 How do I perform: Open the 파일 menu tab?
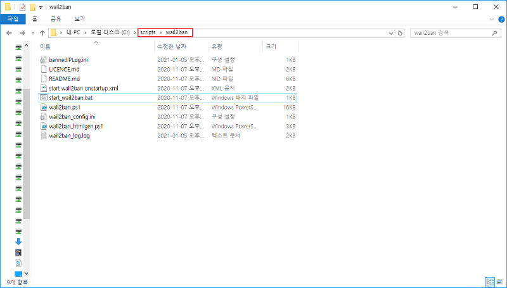pyautogui.click(x=12, y=19)
